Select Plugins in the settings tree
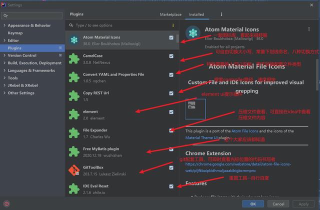Screen dimensions: 320x210 click(32, 48)
